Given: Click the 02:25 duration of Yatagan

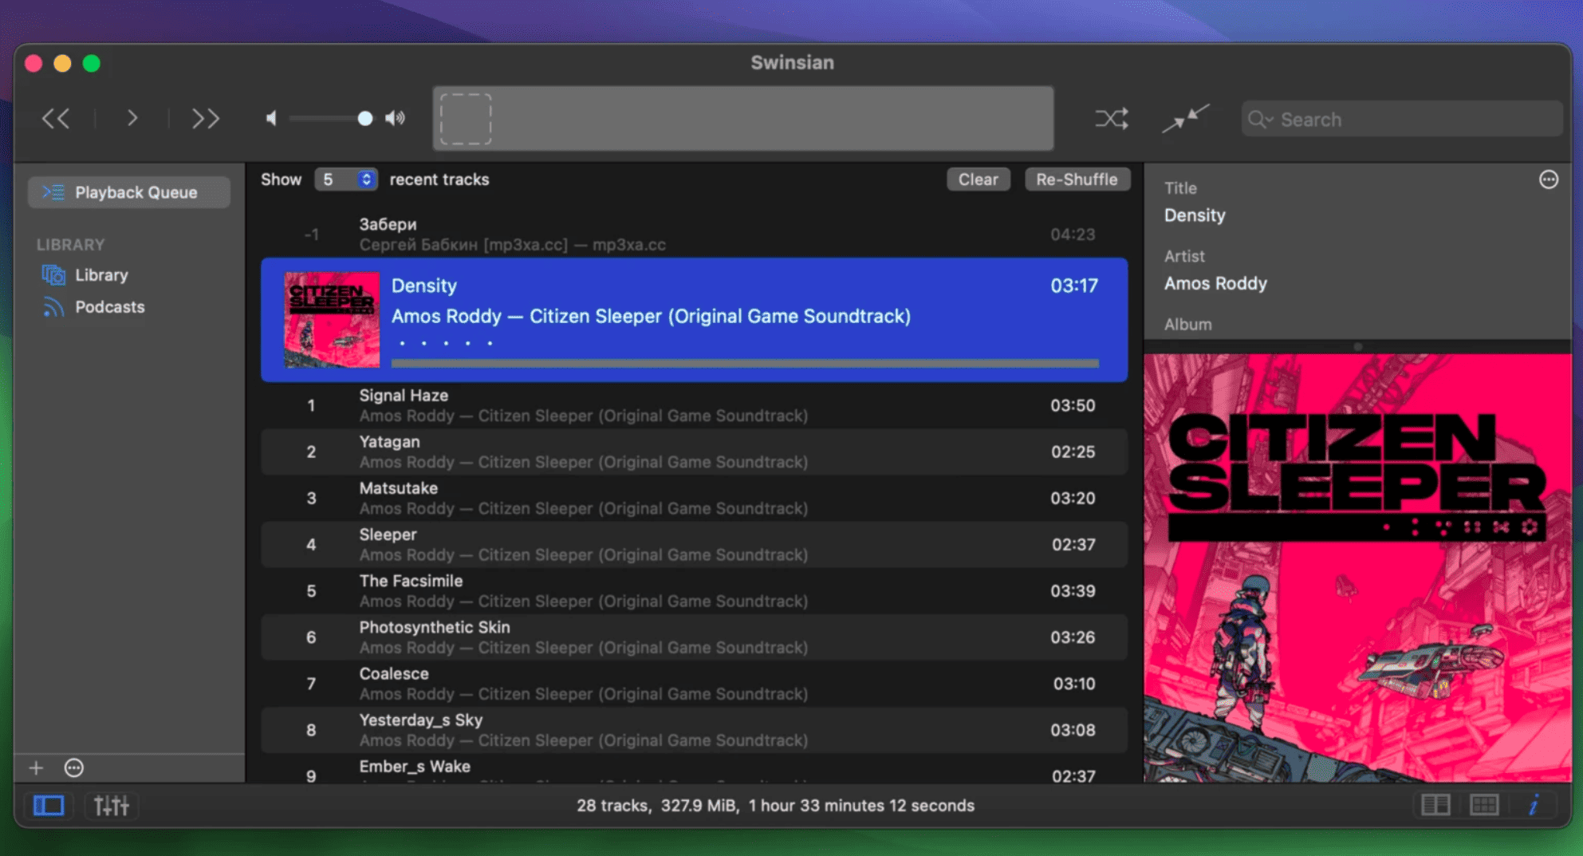Looking at the screenshot, I should [1073, 452].
